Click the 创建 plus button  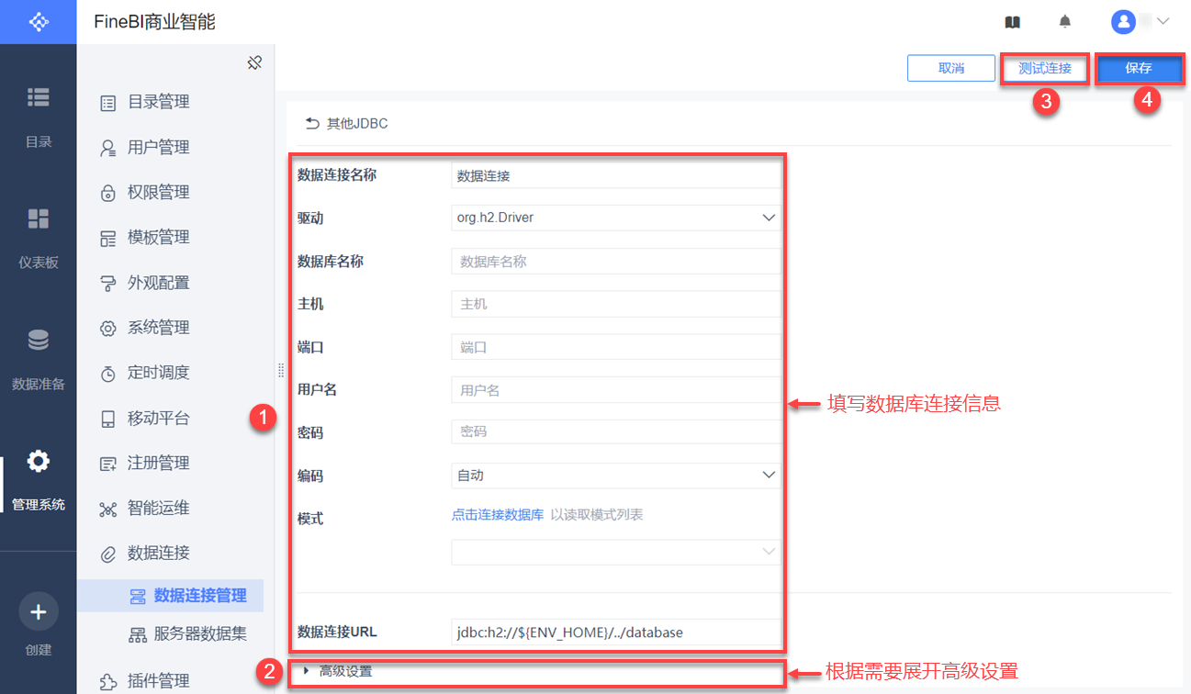tap(38, 611)
